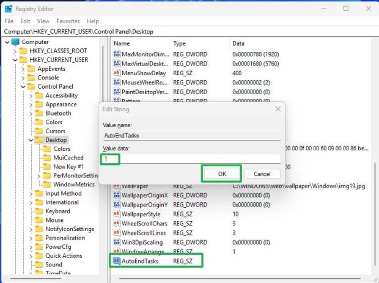
Task: Click the WallpaperStyle string icon
Action: pyautogui.click(x=117, y=214)
